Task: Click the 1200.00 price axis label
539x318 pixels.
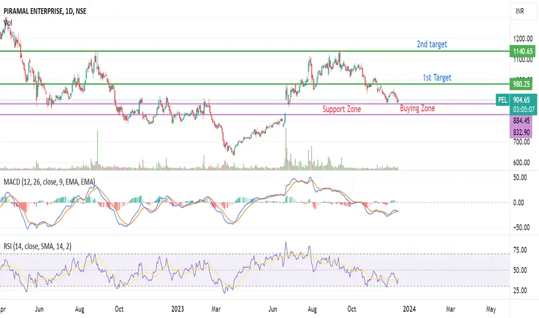Action: [523, 39]
